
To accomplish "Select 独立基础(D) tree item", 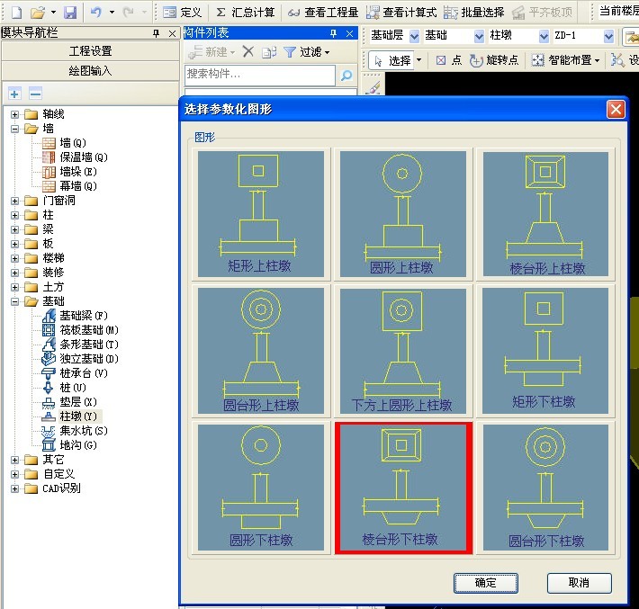I will (x=80, y=359).
